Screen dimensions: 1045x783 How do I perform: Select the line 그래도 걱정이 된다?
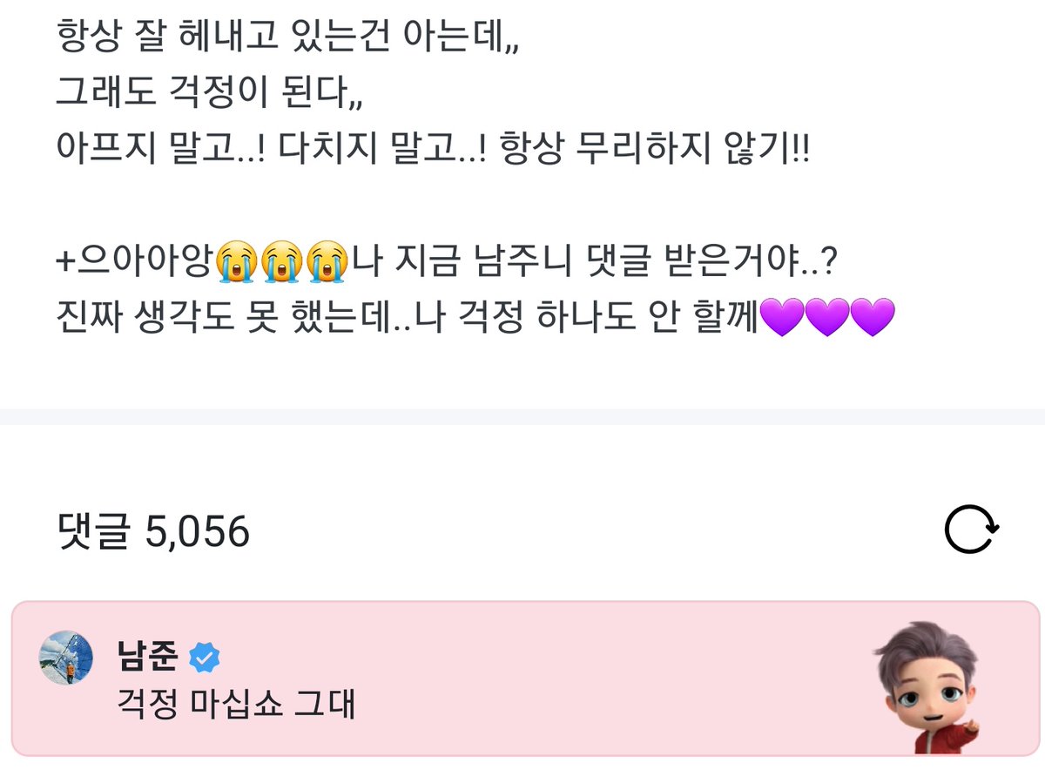(208, 92)
